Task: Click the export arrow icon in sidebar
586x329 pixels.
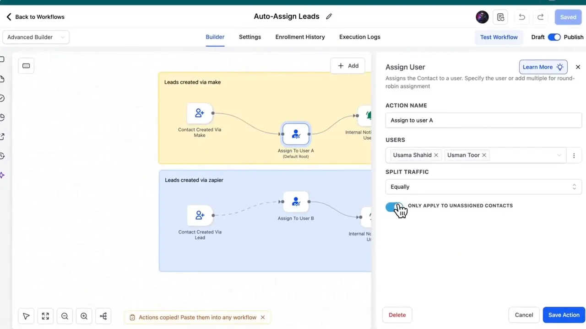Action: (x=2, y=137)
